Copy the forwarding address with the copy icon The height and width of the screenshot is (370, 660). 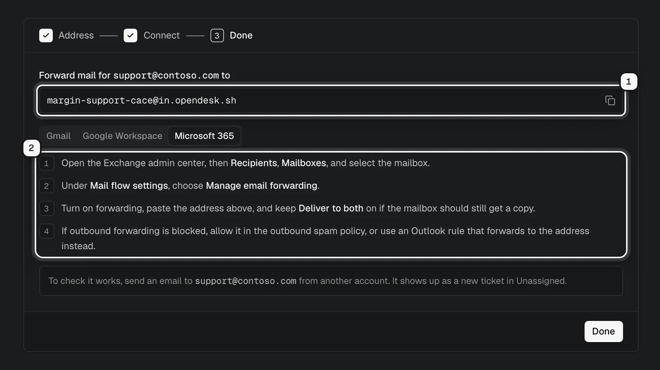[x=610, y=100]
